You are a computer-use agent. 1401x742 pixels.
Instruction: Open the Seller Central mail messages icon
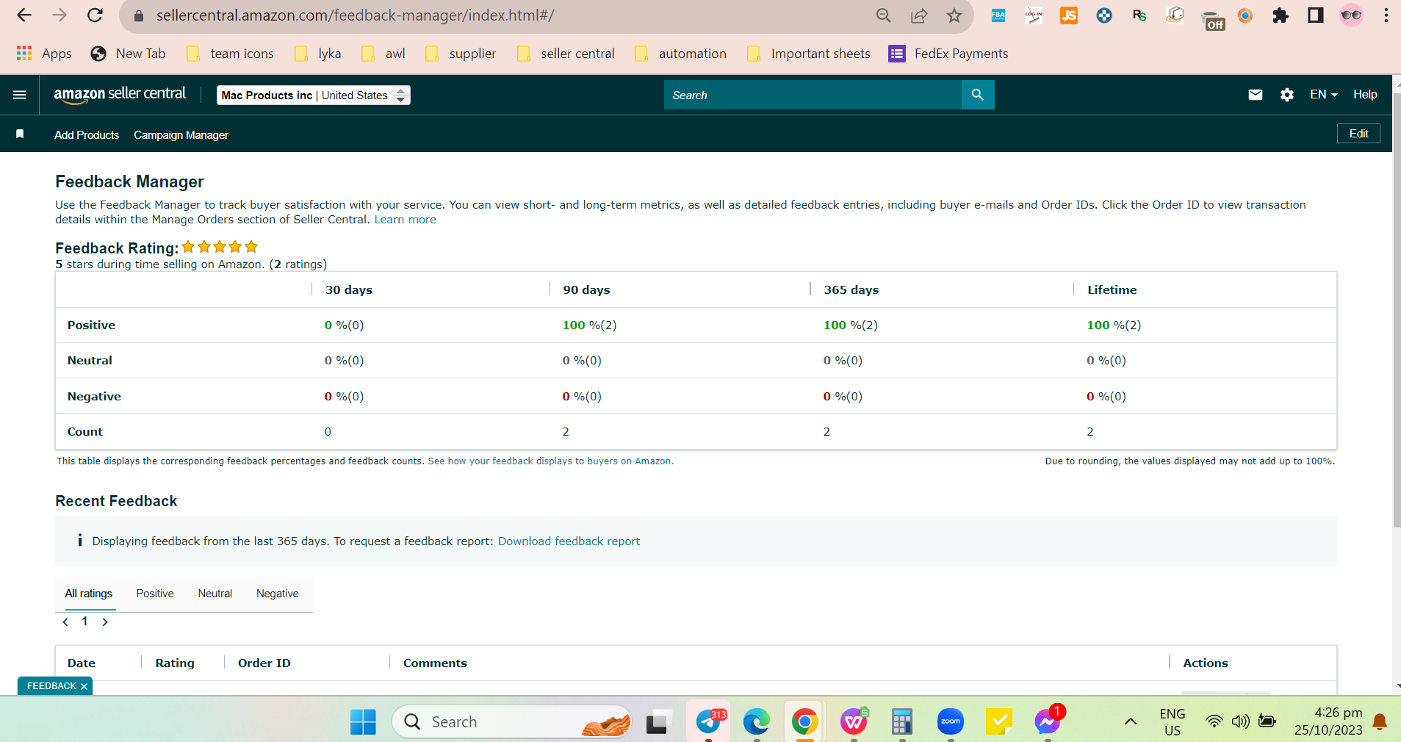1256,95
